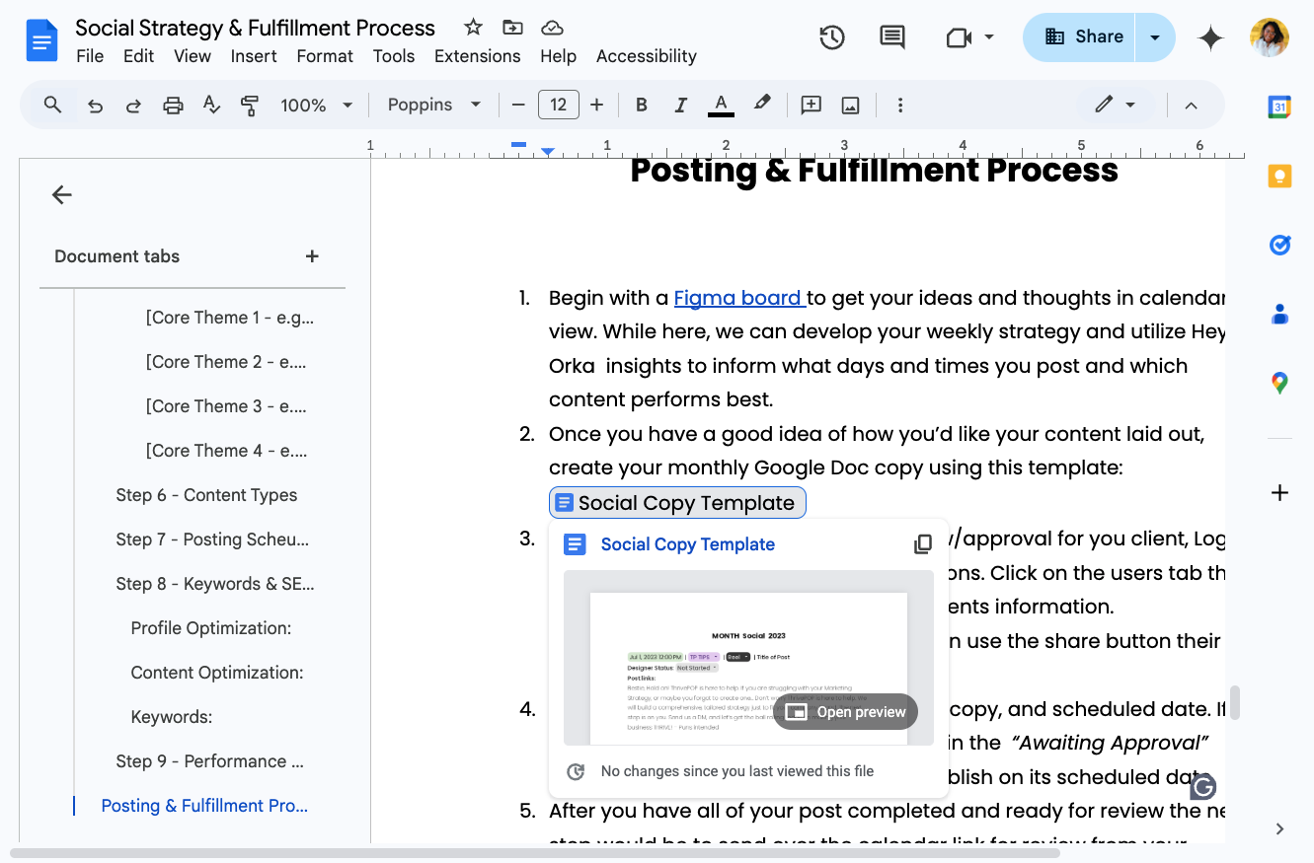
Task: Undo the last action
Action: [x=95, y=105]
